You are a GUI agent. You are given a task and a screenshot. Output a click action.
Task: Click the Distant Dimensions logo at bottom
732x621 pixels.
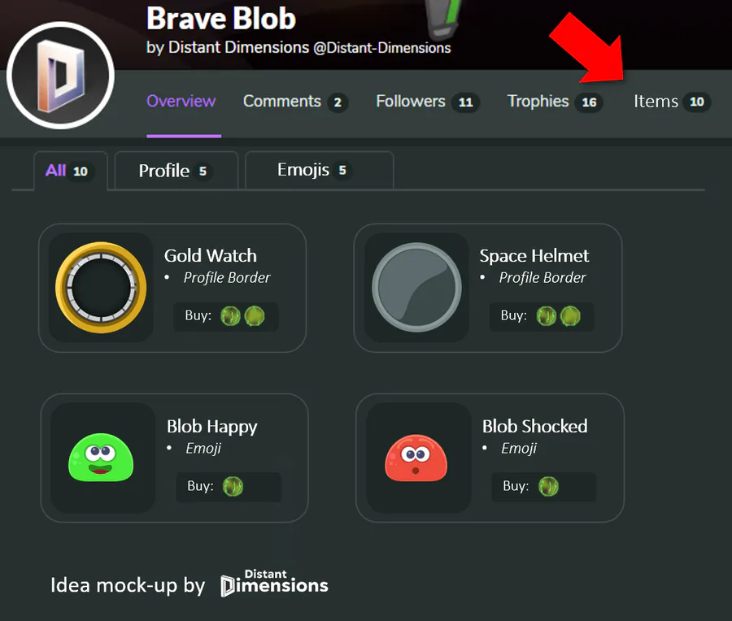pyautogui.click(x=274, y=584)
